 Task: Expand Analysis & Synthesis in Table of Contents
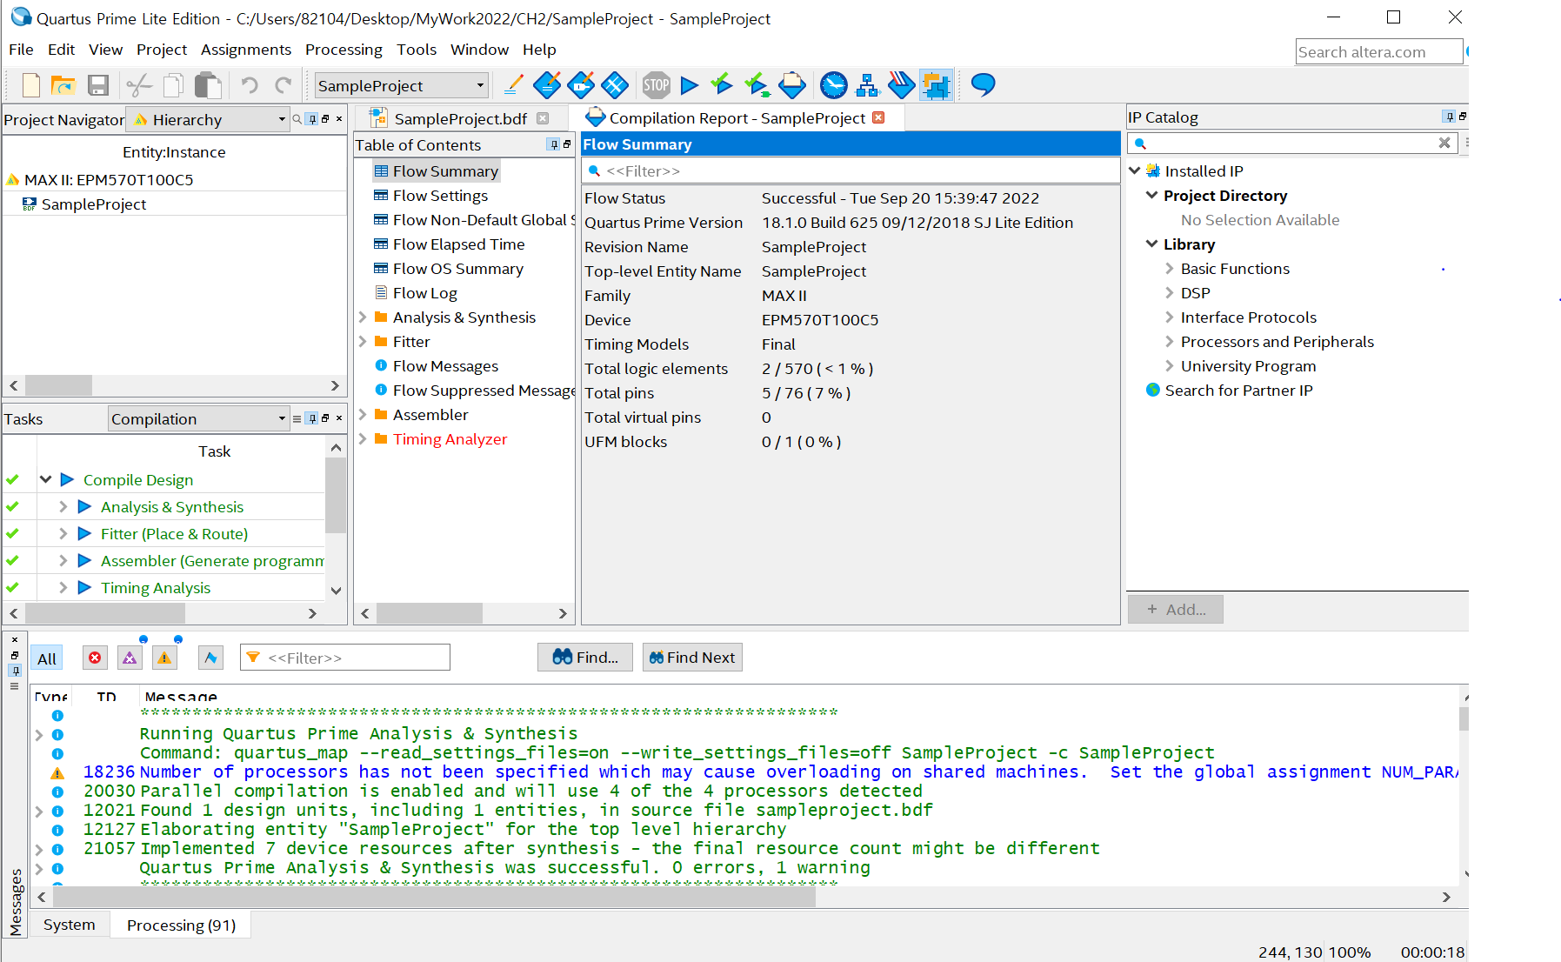tap(363, 317)
